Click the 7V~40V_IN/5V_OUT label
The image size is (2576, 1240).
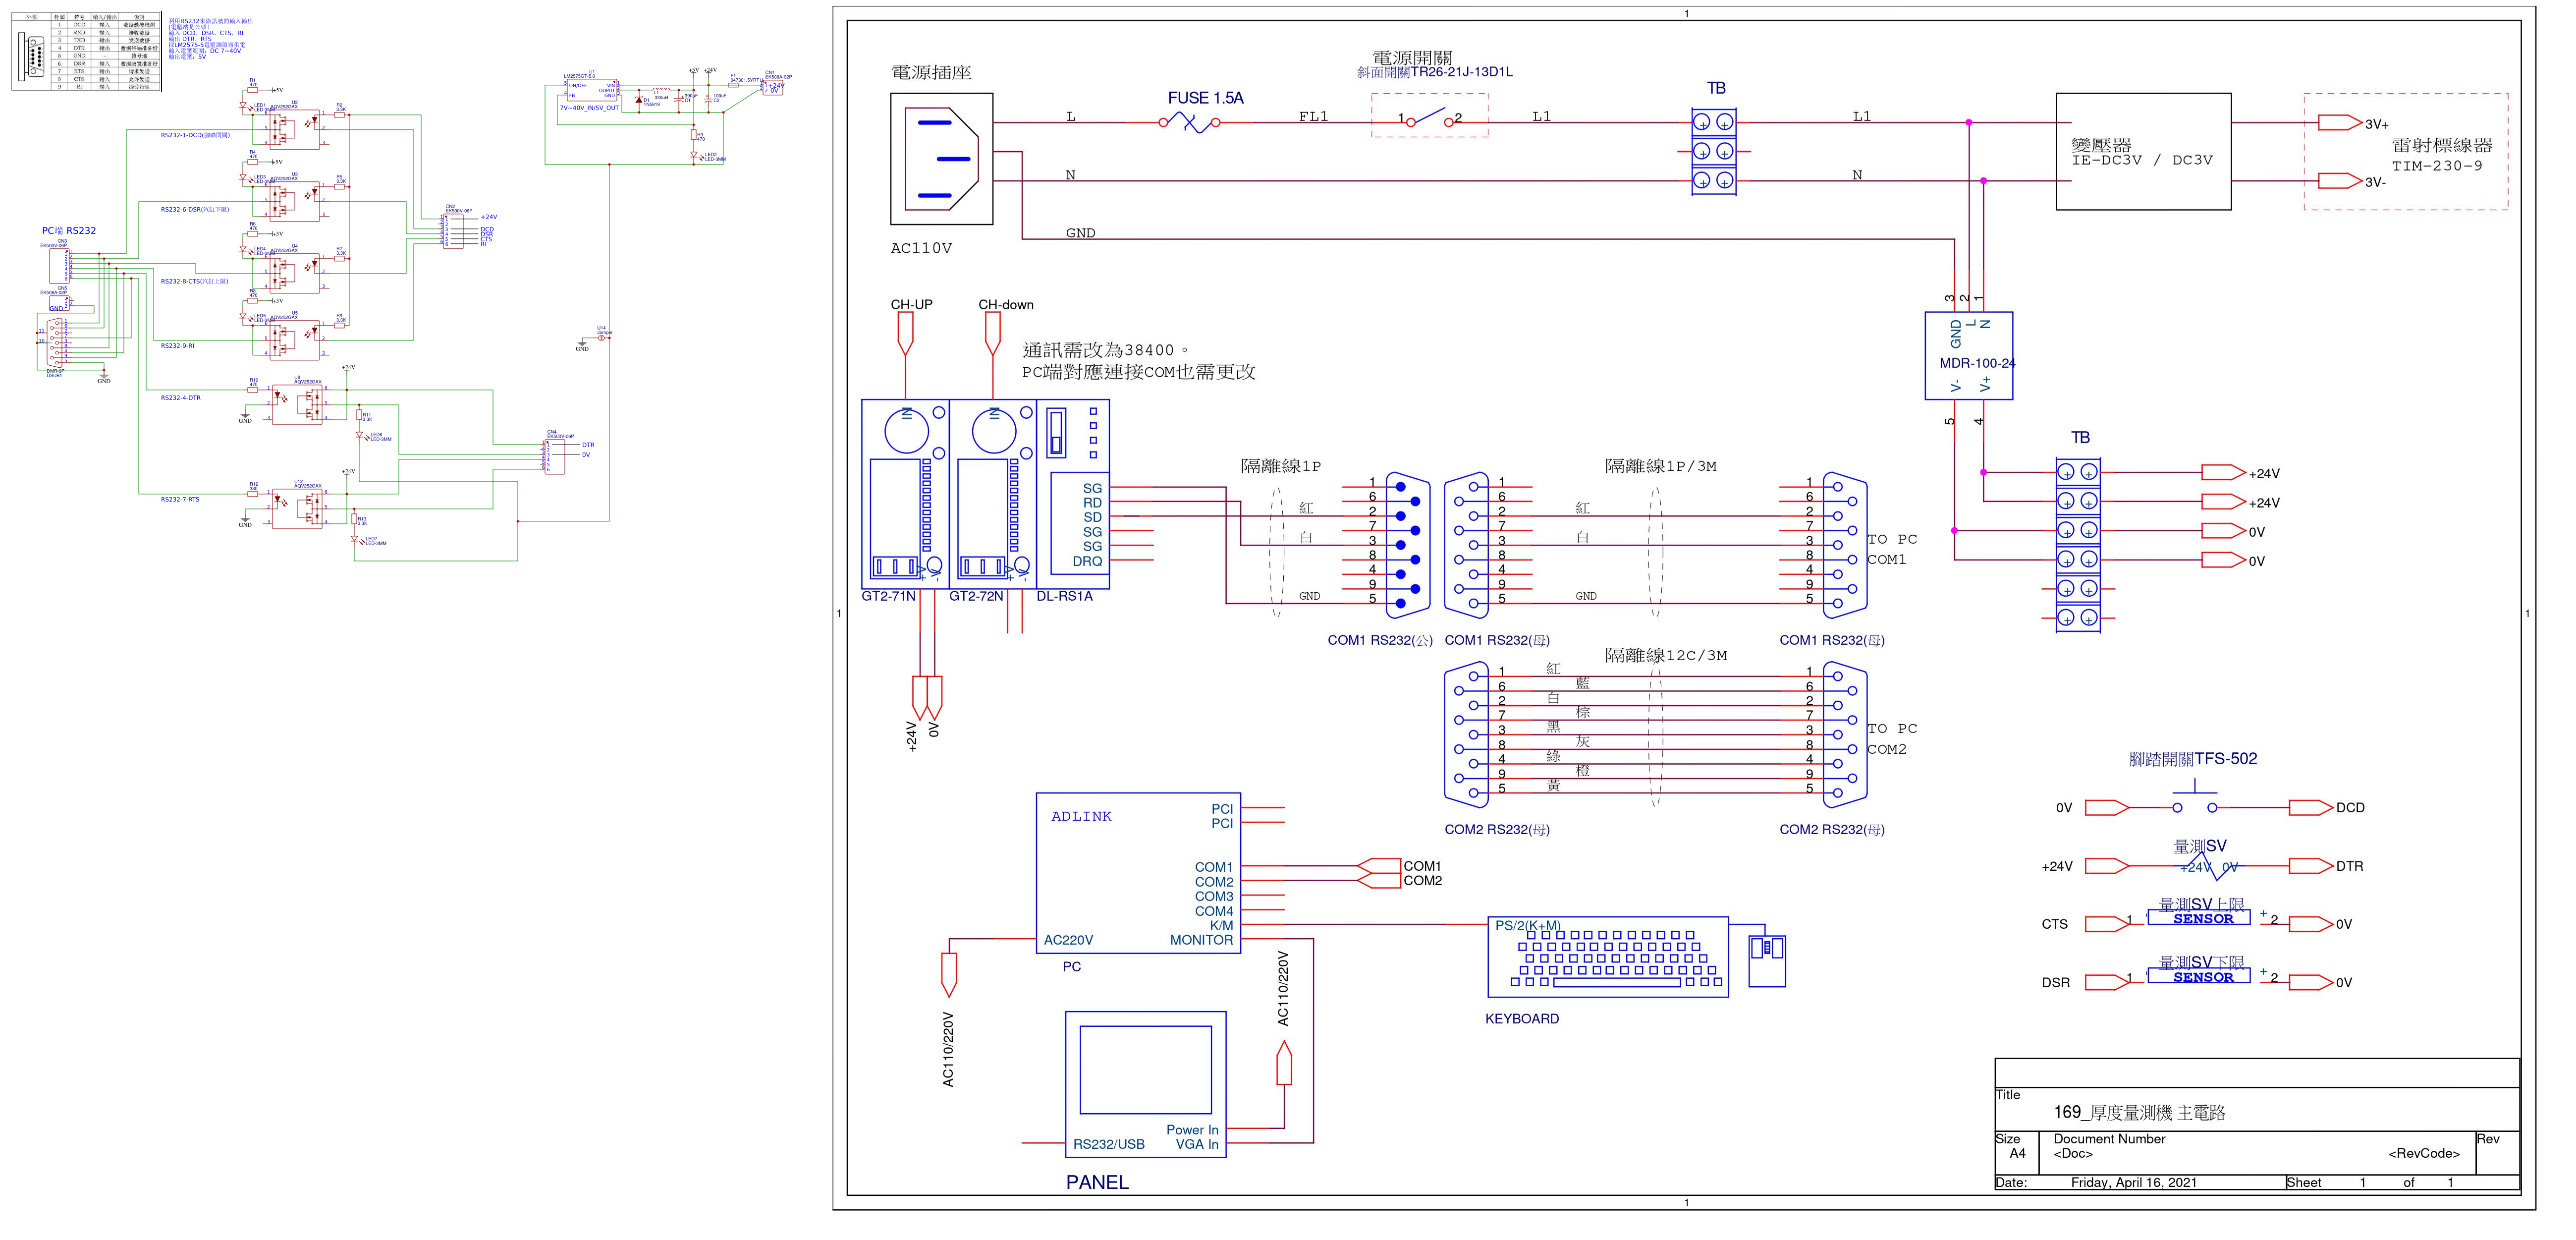589,108
